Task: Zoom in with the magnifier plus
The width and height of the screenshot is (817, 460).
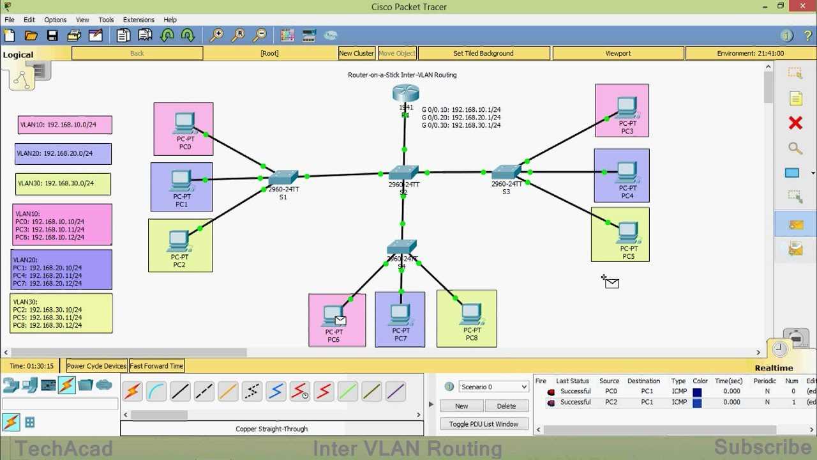Action: click(x=217, y=36)
